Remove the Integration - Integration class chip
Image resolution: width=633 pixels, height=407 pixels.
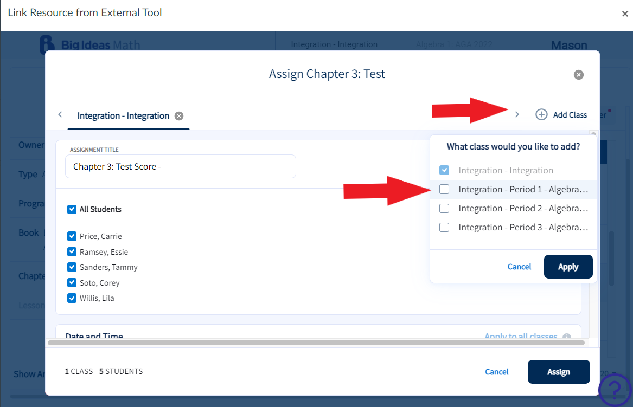(x=179, y=115)
